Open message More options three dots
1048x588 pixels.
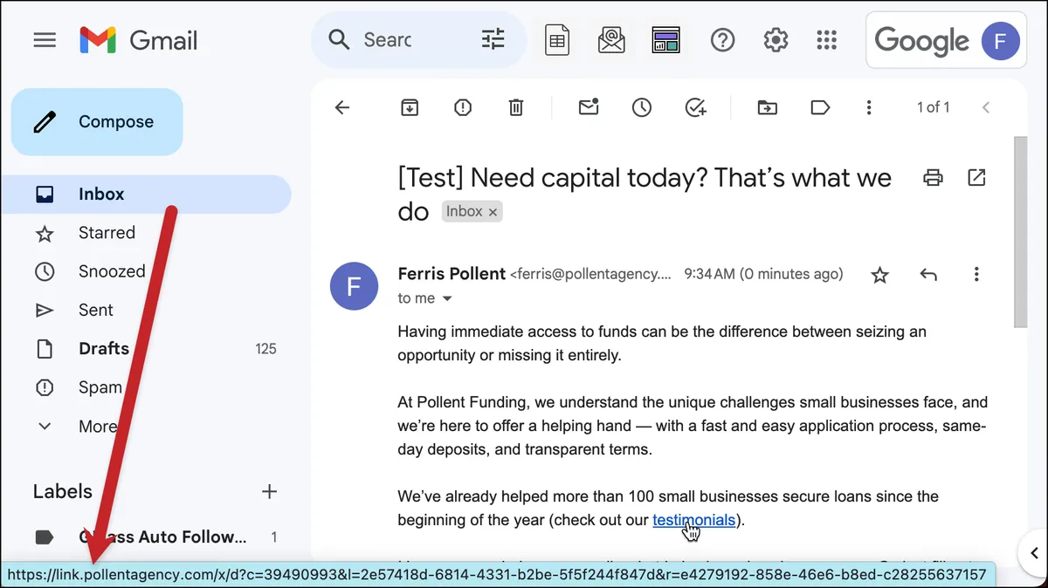[x=976, y=275]
